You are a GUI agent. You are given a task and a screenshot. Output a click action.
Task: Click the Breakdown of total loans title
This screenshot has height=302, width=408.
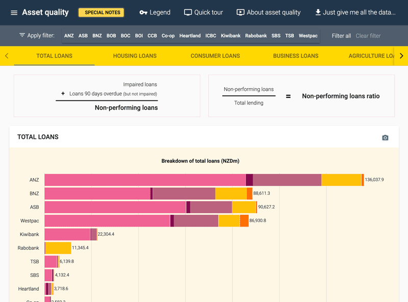pos(200,161)
